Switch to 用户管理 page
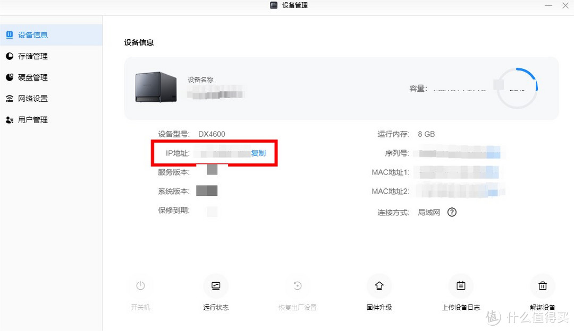The width and height of the screenshot is (574, 331). (33, 120)
